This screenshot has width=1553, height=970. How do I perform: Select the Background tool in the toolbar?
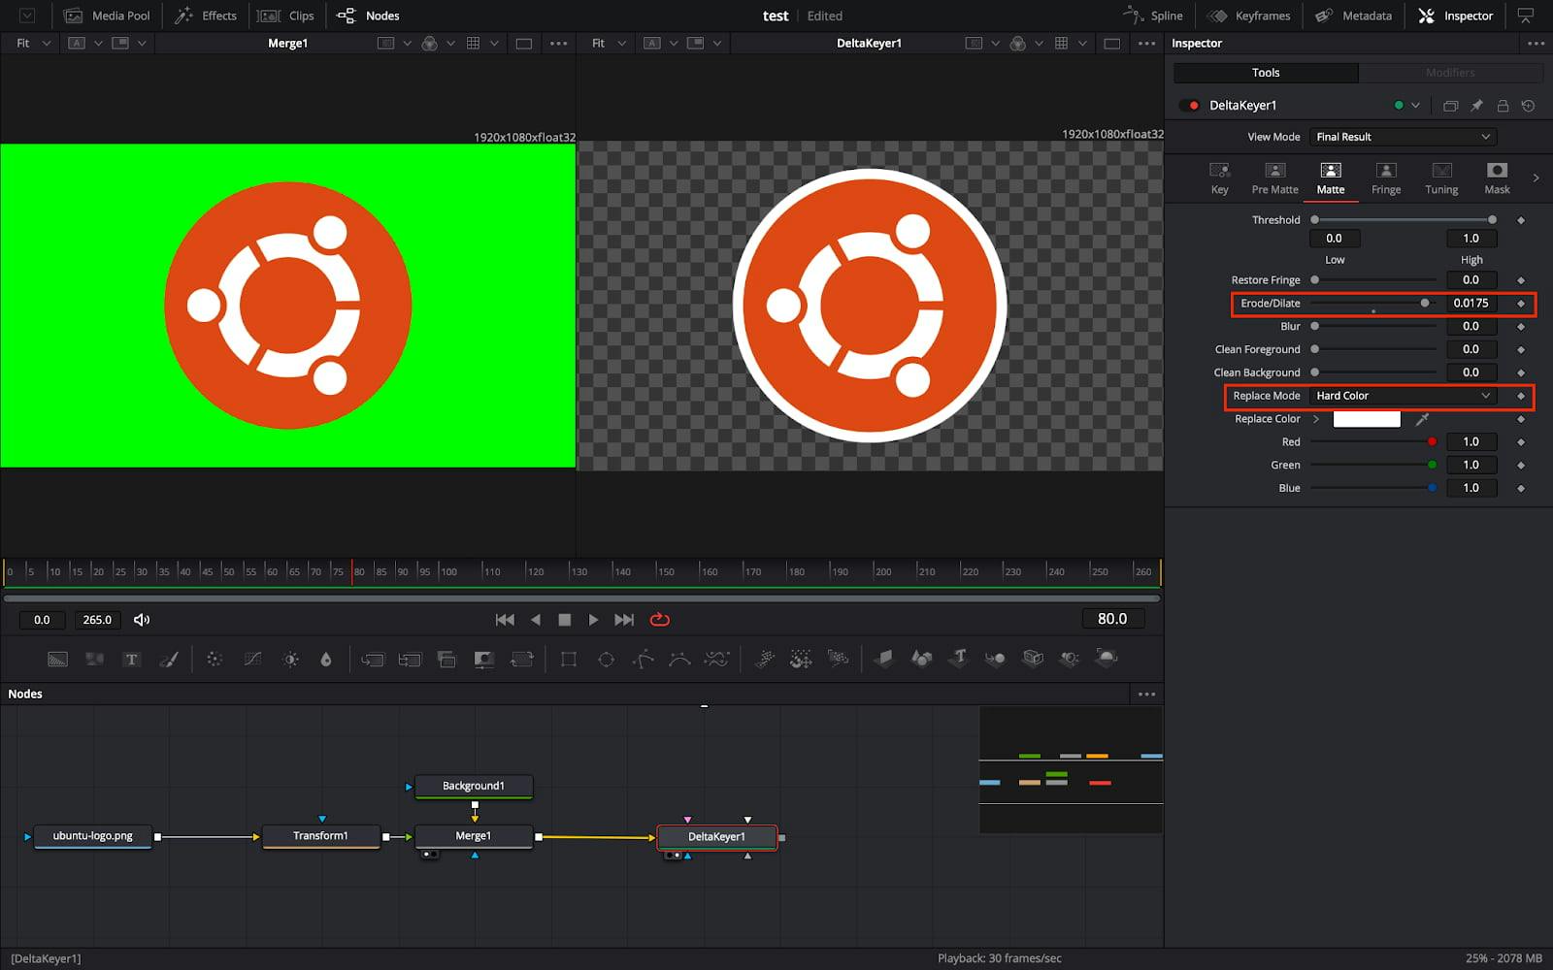[57, 659]
